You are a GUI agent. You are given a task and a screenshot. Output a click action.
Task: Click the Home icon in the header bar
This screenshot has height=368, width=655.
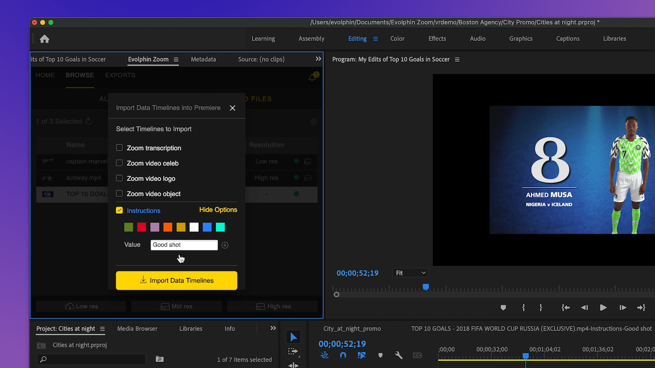[x=44, y=38]
